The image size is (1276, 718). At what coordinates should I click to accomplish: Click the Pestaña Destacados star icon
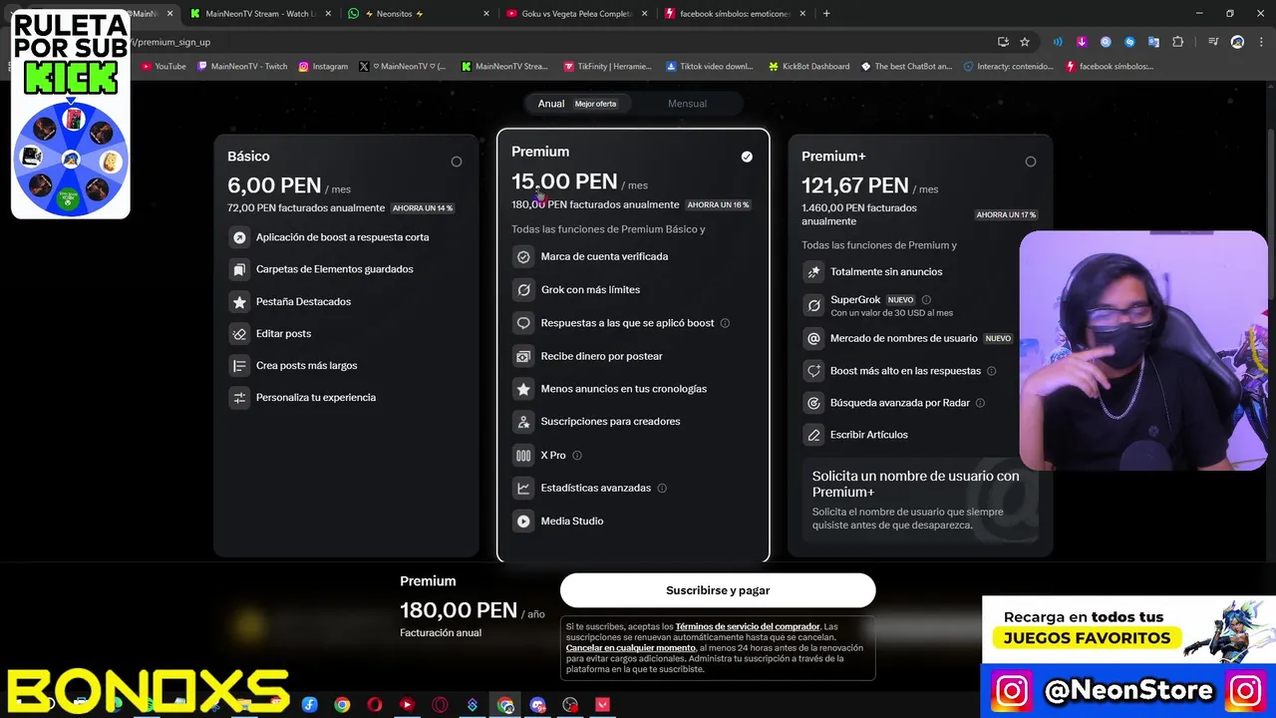coord(239,301)
